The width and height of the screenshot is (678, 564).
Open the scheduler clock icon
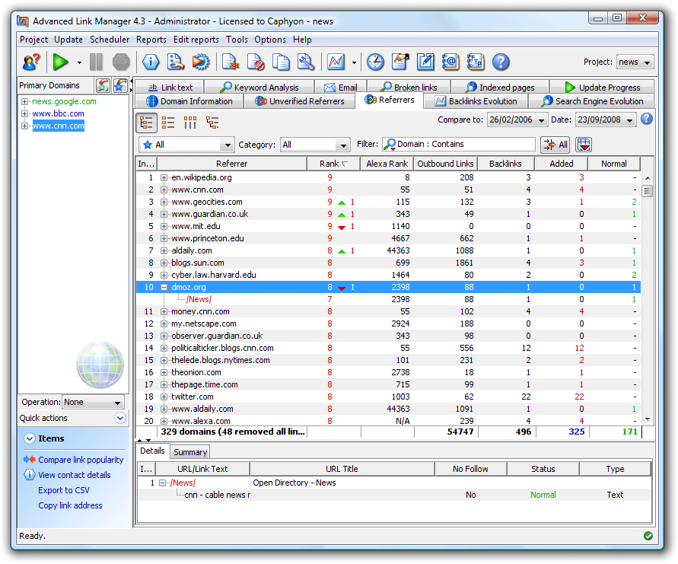pos(375,62)
